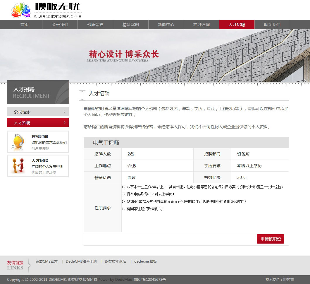Click the headset online consultation icon
Image resolution: width=310 pixels, height=284 pixels.
point(18,142)
